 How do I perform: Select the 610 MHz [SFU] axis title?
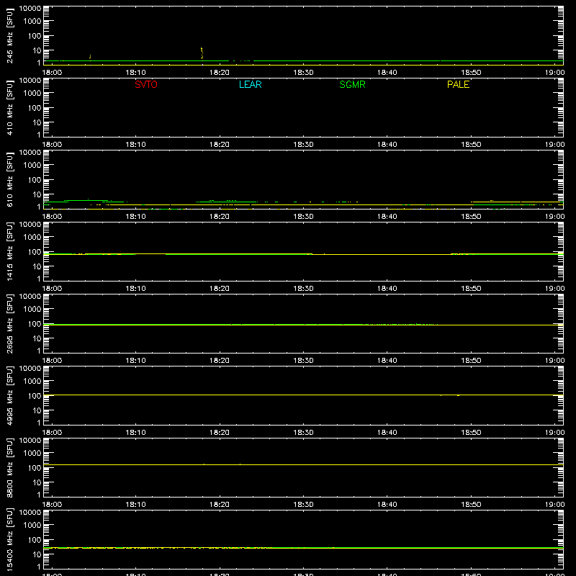(10, 179)
